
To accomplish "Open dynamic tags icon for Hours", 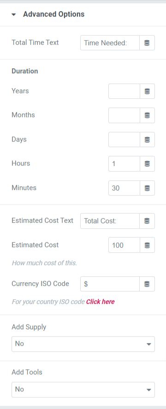I will (147, 164).
